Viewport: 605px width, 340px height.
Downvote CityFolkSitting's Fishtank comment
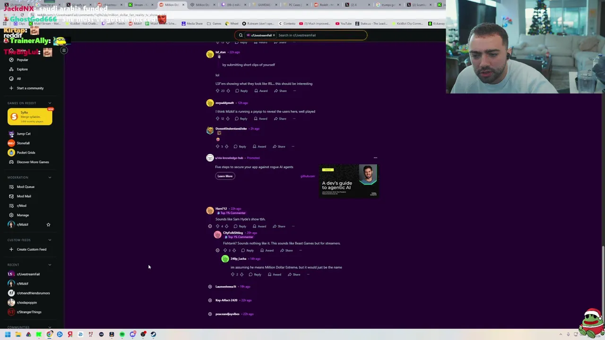[x=234, y=250]
